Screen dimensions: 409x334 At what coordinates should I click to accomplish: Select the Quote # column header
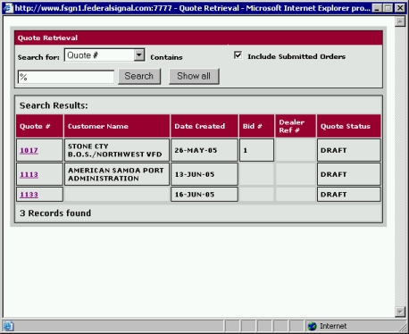pos(39,126)
